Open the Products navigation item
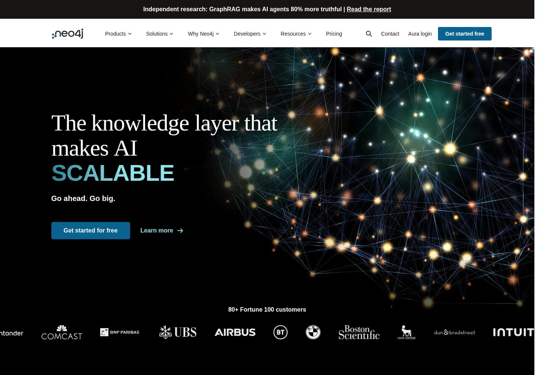 click(x=118, y=34)
